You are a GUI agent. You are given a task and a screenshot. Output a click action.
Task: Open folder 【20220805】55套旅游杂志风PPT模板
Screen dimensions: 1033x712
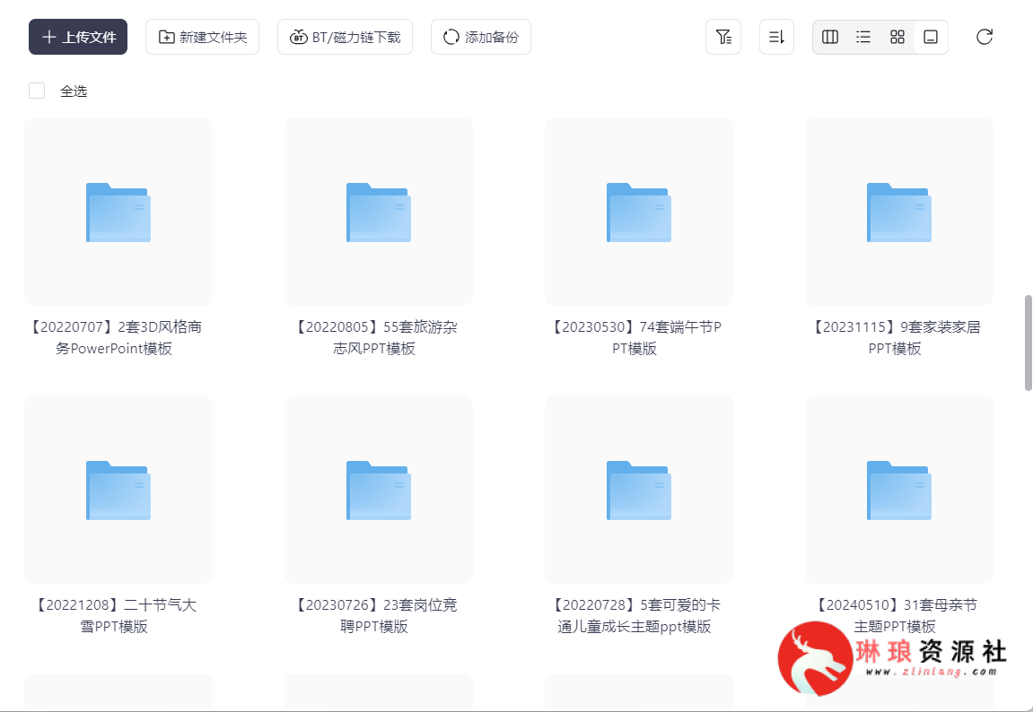click(379, 212)
